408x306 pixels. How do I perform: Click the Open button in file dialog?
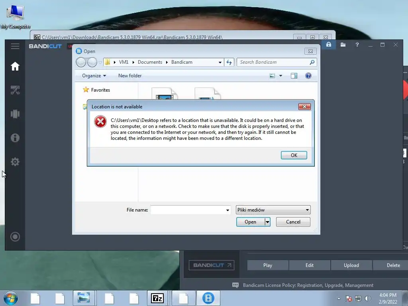[250, 222]
